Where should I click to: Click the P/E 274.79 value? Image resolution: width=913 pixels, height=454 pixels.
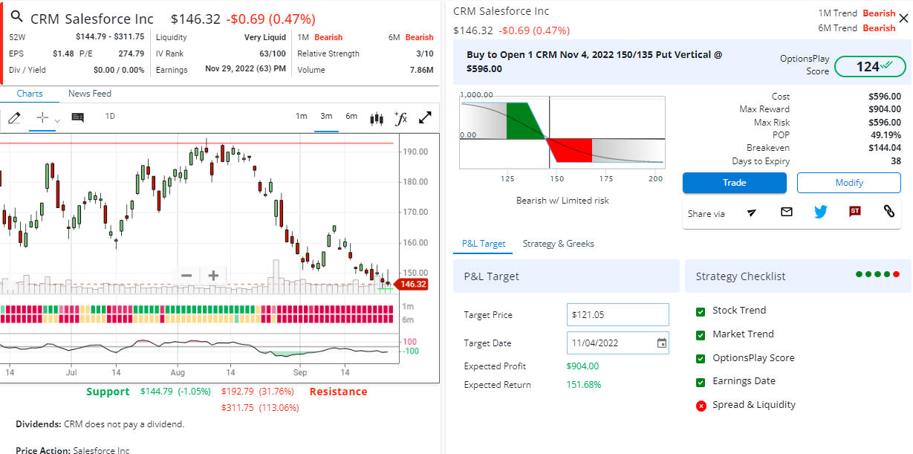coord(131,53)
